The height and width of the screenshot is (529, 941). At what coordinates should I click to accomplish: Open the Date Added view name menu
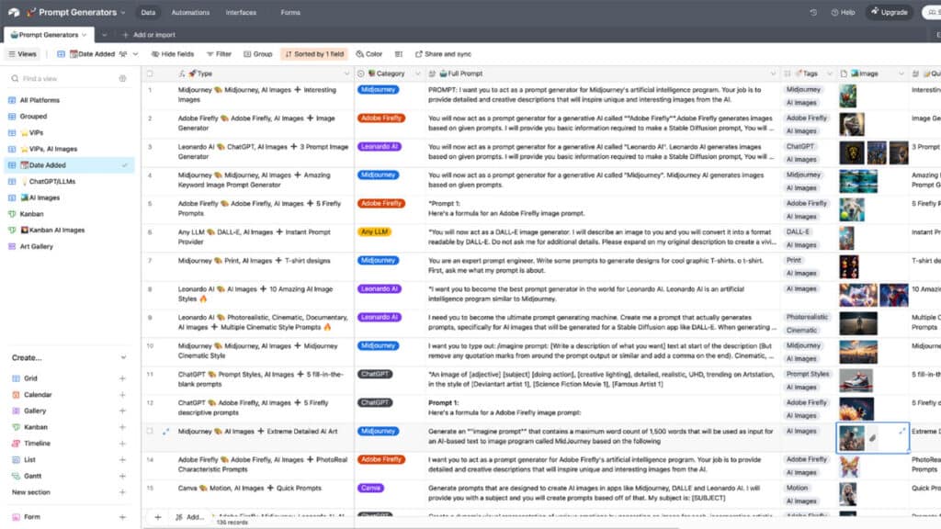(x=98, y=54)
